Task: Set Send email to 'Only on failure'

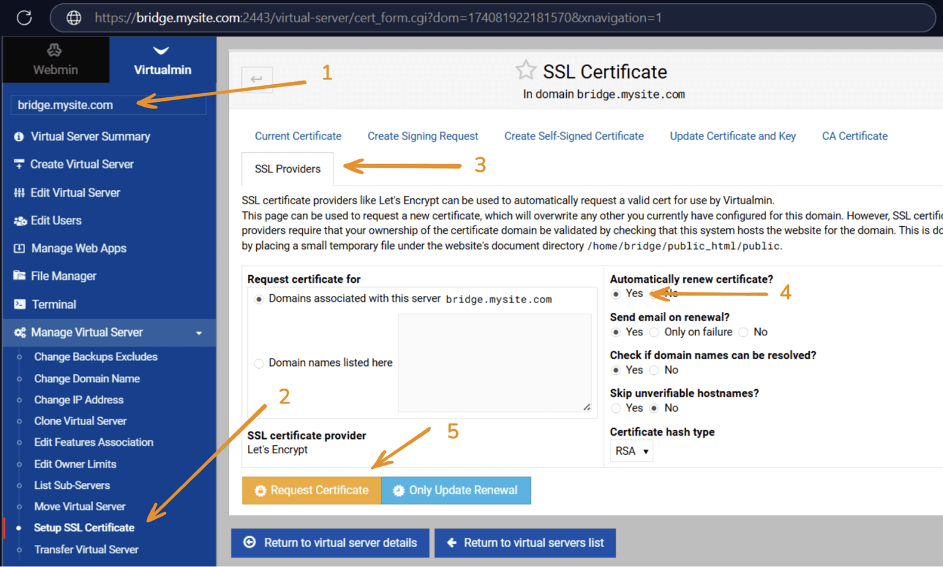Action: (655, 332)
